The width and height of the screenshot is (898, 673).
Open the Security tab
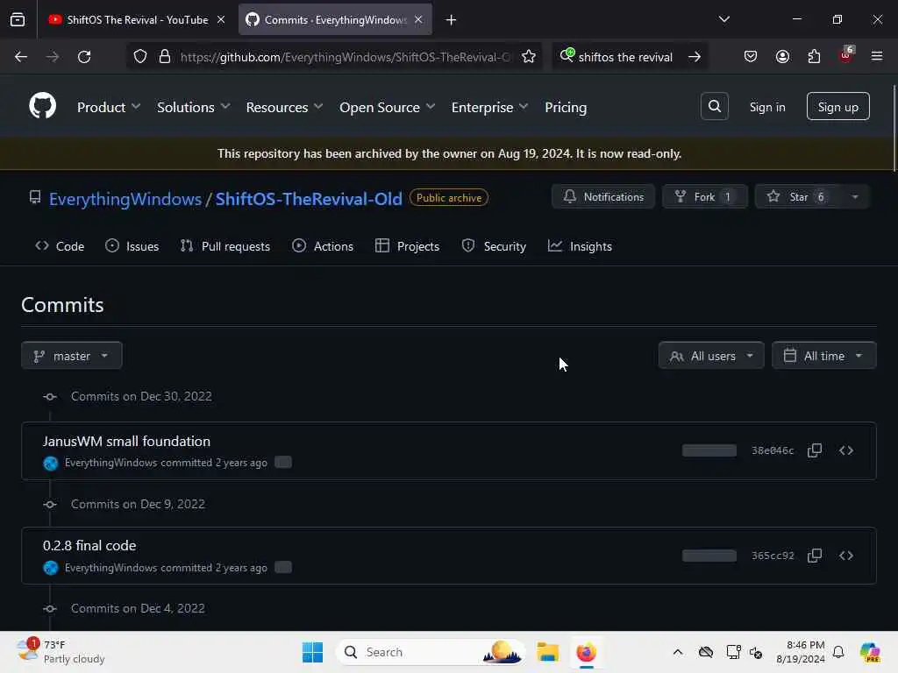(494, 246)
